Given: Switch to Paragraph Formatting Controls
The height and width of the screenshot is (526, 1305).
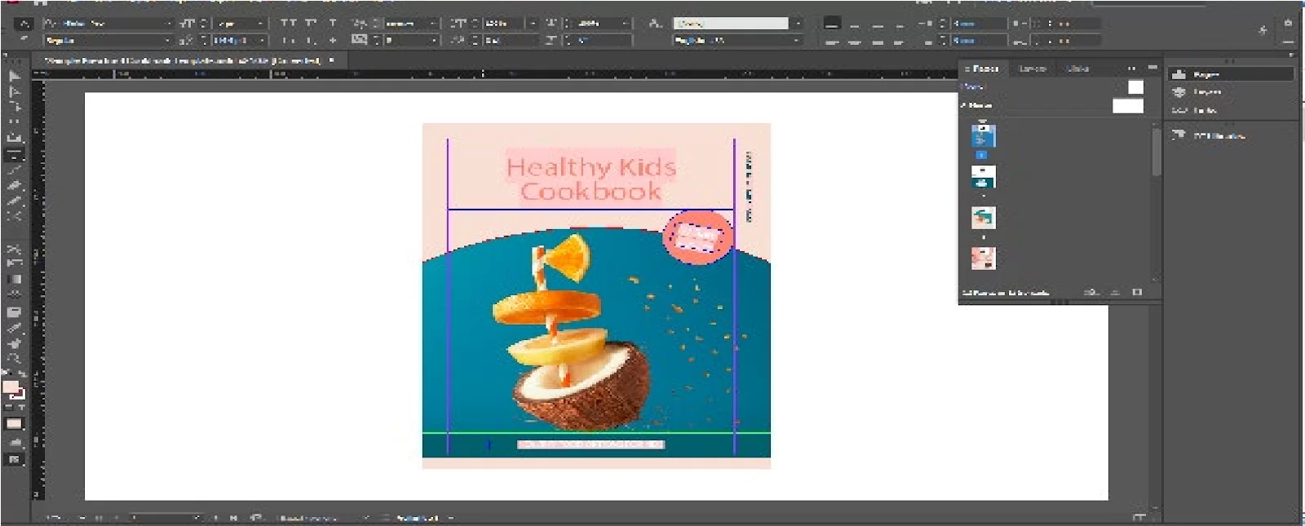Looking at the screenshot, I should tap(24, 39).
